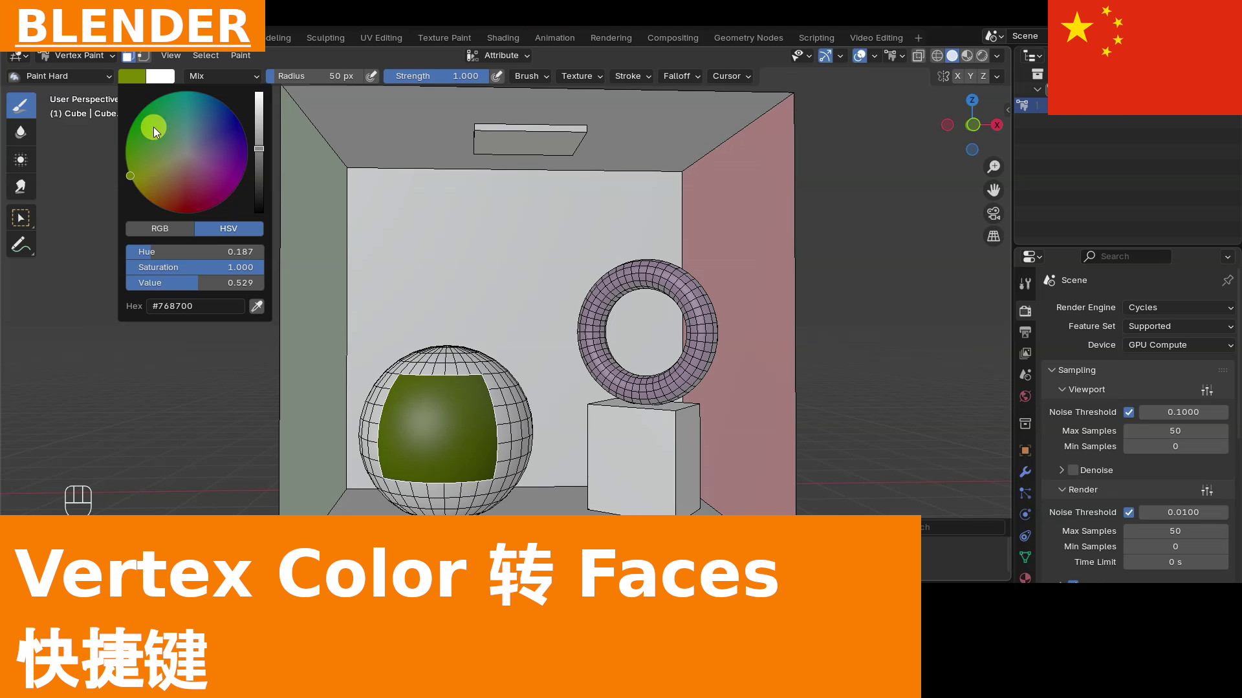Switch to Material Preview shading

coord(966,56)
